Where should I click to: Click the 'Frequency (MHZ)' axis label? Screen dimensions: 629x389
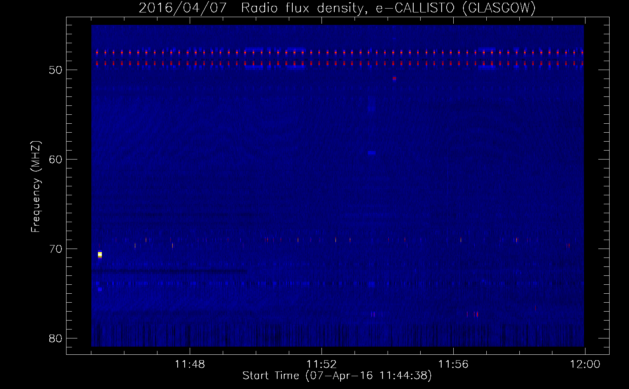(36, 187)
